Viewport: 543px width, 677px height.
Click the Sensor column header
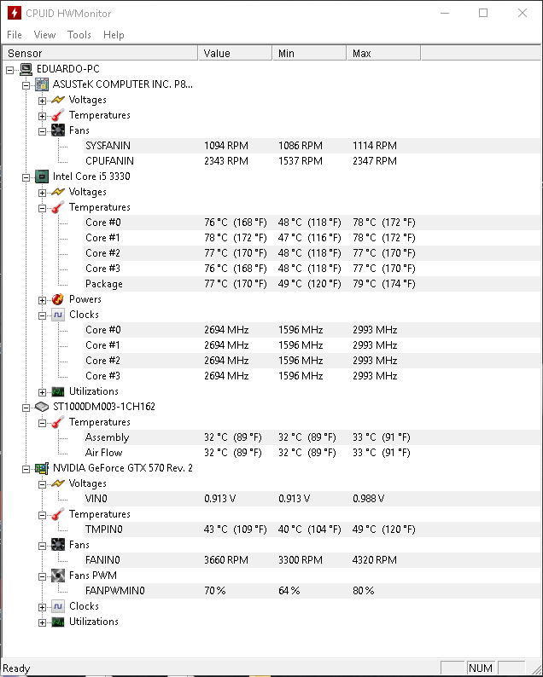100,53
